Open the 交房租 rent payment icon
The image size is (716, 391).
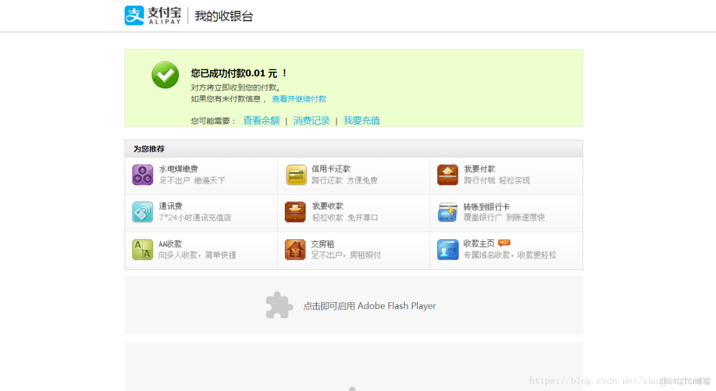tap(295, 249)
